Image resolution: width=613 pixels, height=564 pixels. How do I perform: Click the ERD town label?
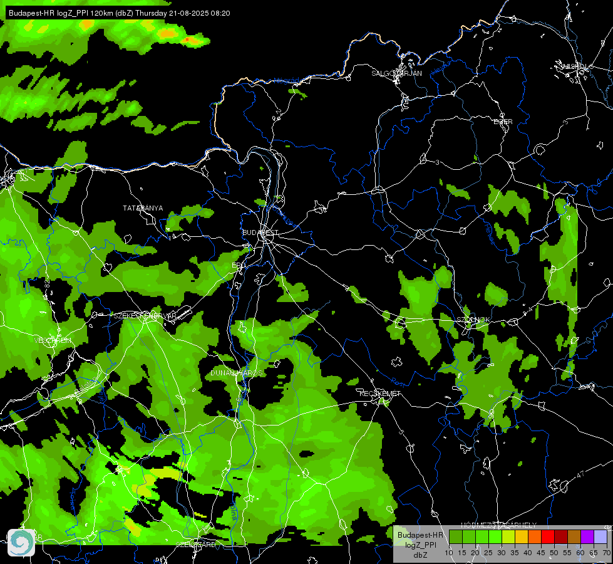point(239,265)
